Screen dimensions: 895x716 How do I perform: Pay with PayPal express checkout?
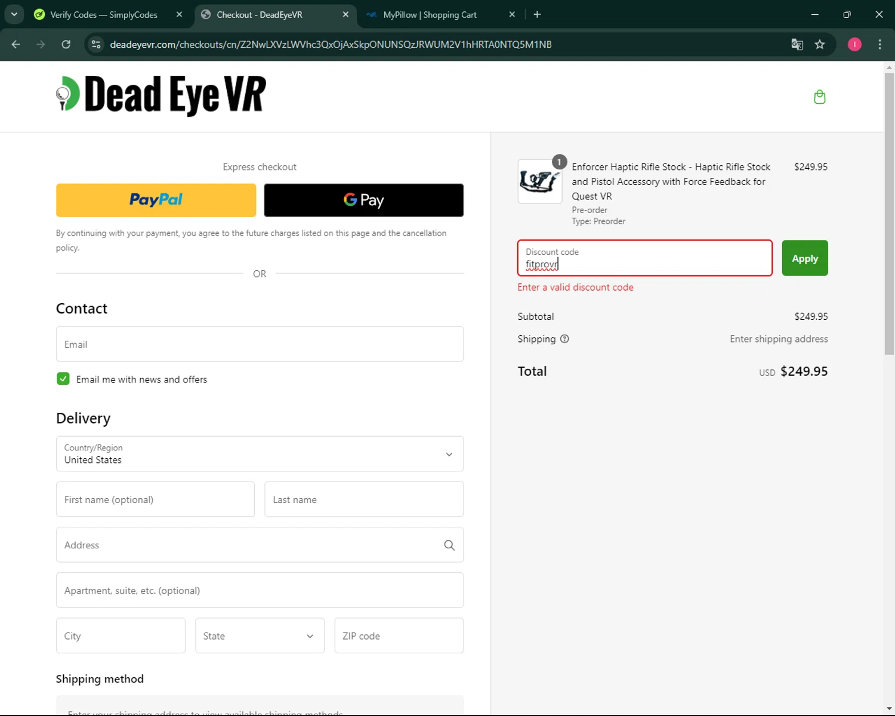pyautogui.click(x=156, y=200)
